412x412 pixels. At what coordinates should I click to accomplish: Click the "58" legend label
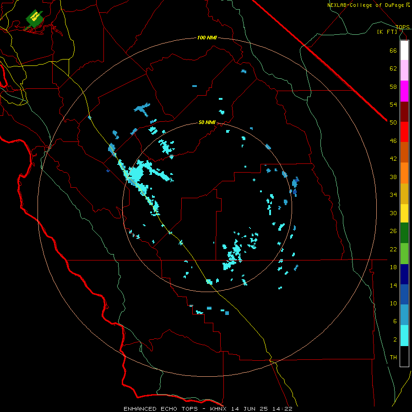click(x=393, y=87)
